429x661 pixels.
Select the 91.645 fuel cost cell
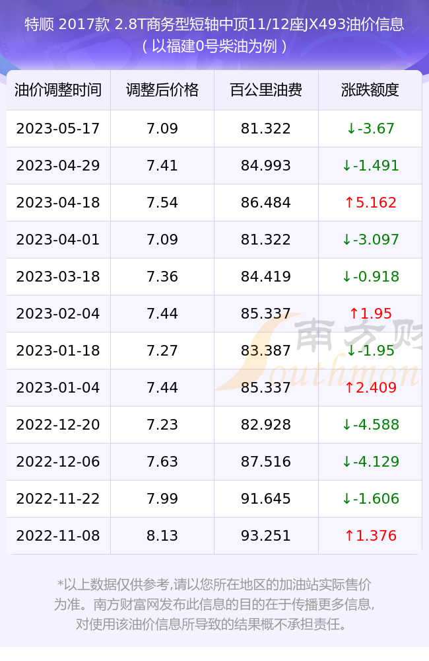266,498
